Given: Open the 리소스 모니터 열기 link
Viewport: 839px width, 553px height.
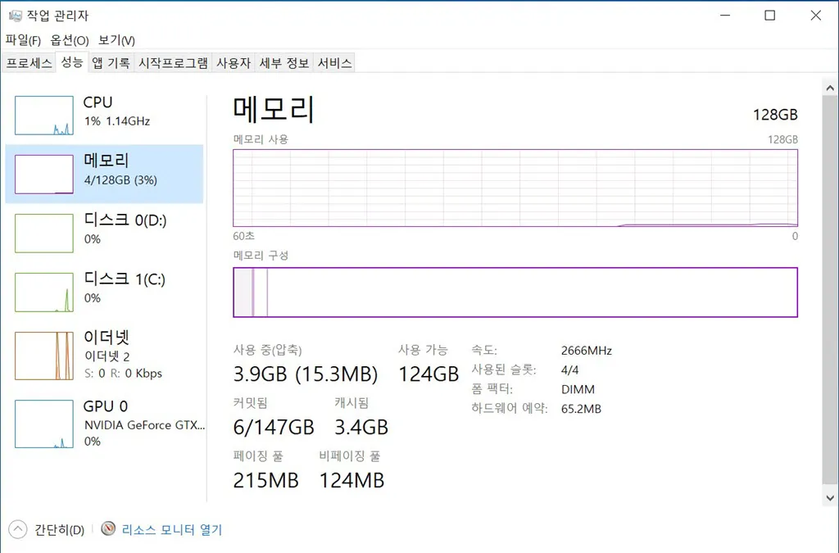Looking at the screenshot, I should (x=172, y=530).
